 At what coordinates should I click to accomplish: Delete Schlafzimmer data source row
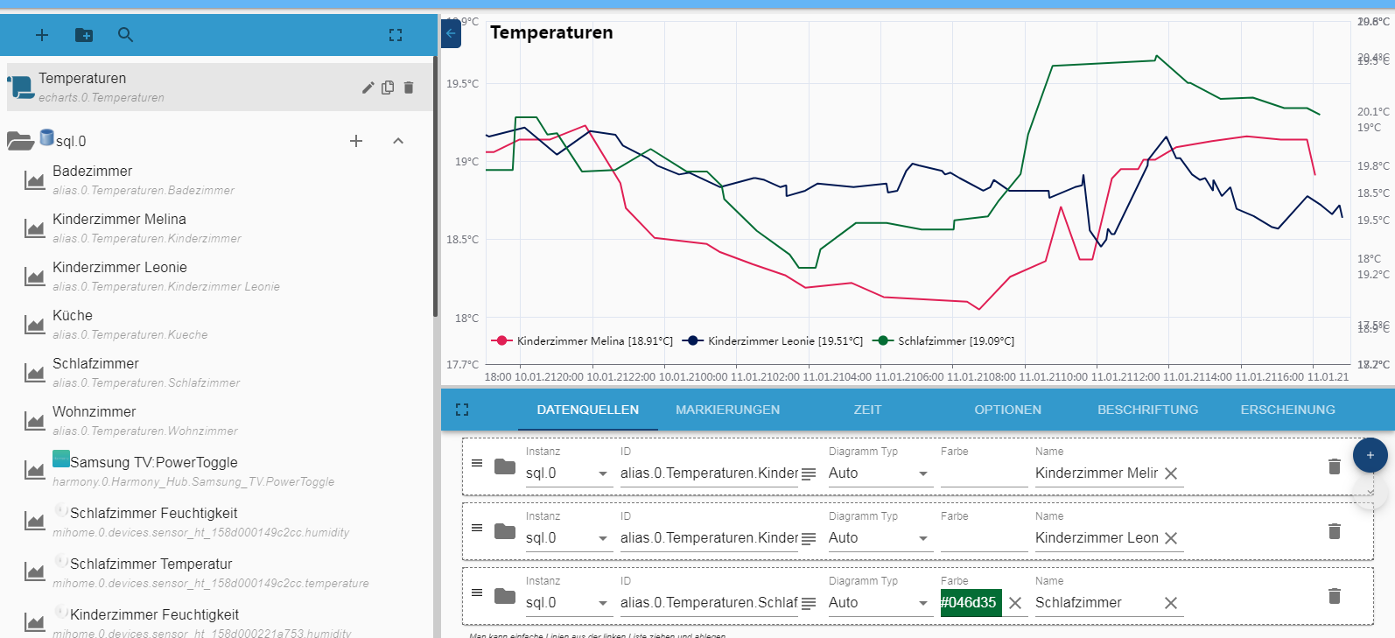click(x=1335, y=596)
